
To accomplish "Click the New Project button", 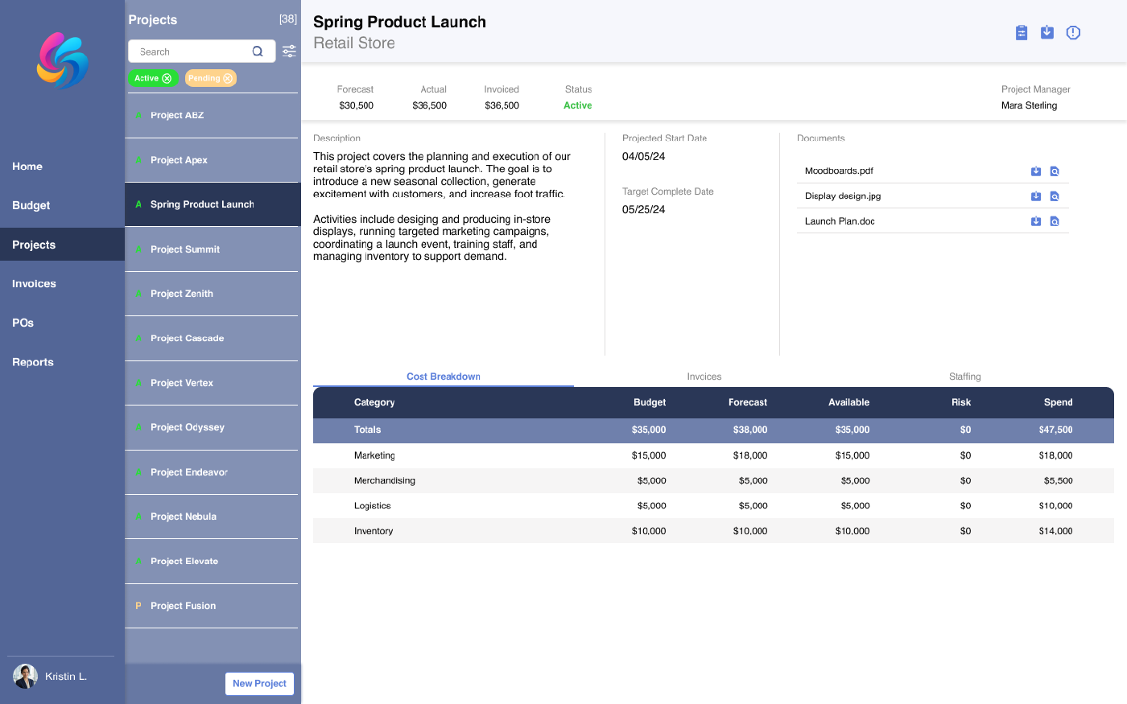I will click(x=259, y=683).
